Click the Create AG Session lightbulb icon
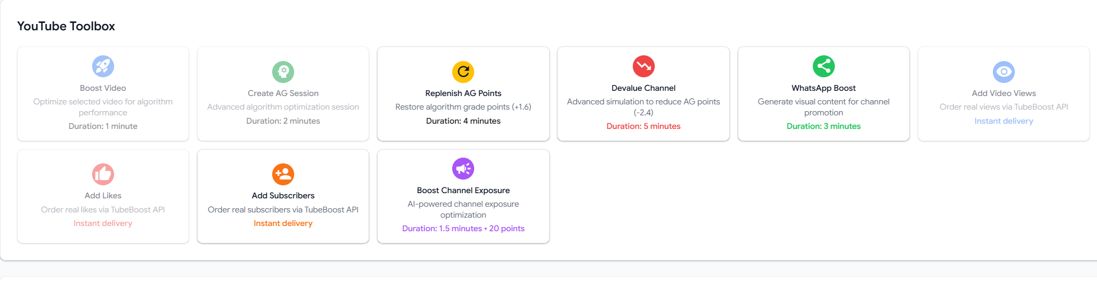The height and width of the screenshot is (285, 1097). 283,72
